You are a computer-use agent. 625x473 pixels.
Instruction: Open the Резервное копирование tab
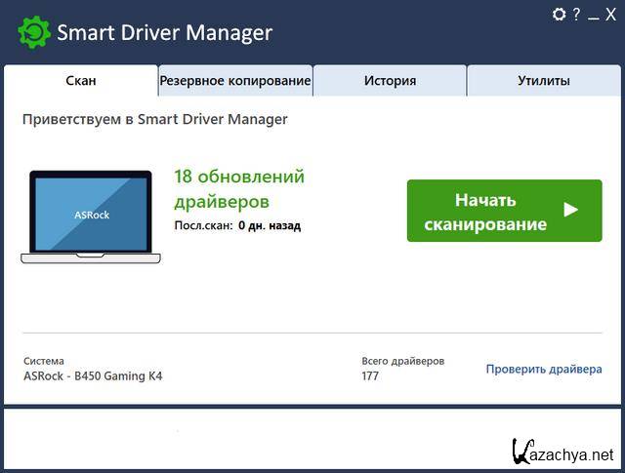point(235,81)
